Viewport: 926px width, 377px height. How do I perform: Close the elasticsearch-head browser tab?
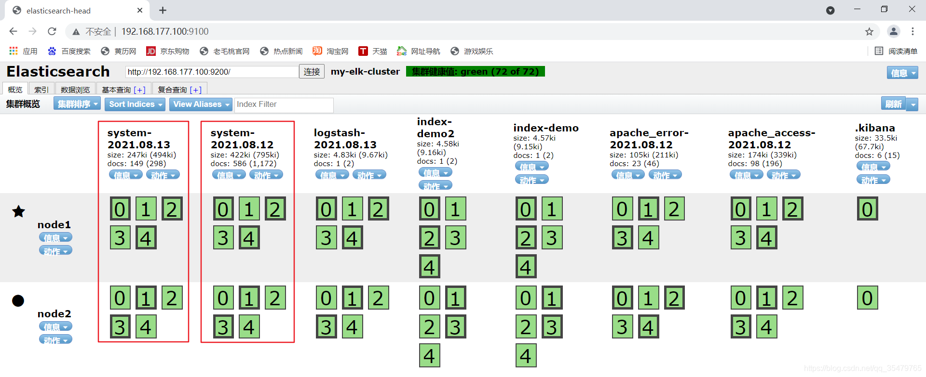[140, 10]
